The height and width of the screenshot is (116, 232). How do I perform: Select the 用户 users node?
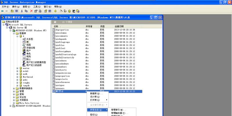[x=28, y=50]
